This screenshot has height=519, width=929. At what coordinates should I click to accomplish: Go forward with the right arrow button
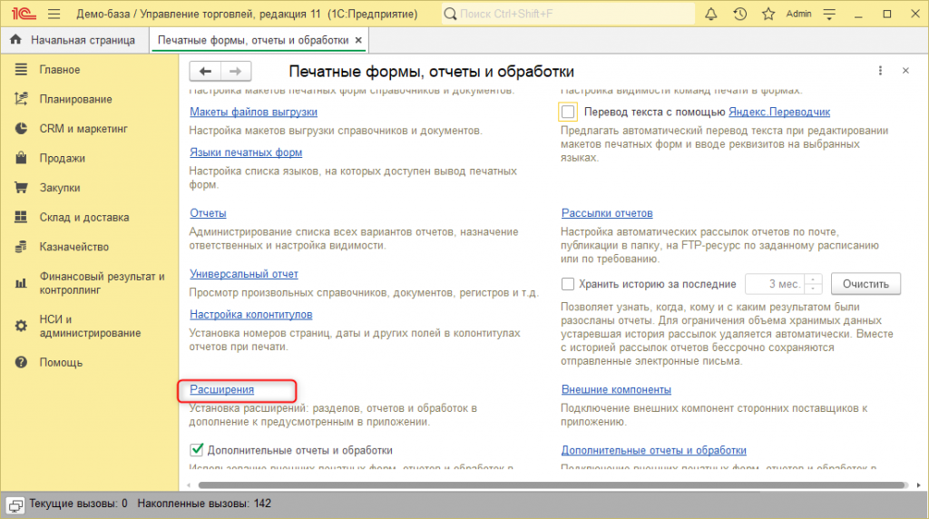click(236, 71)
